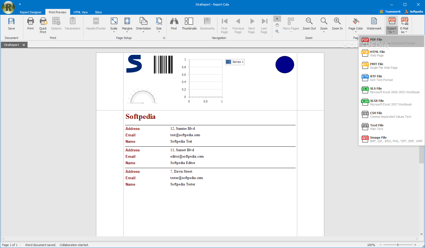This screenshot has height=248, width=425.
Task: Export as MHT File
Action: click(x=391, y=66)
